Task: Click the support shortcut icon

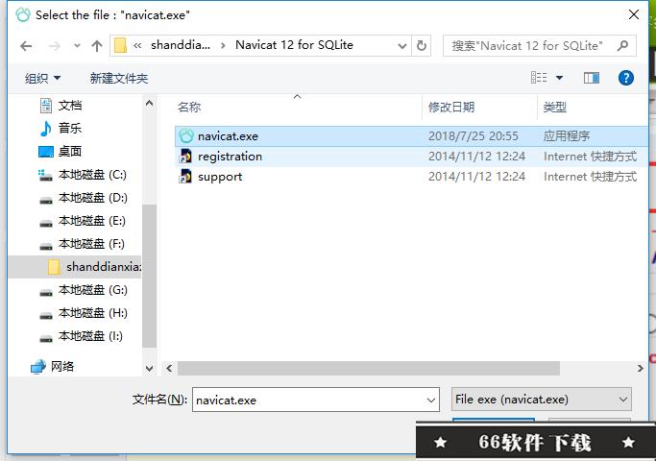Action: click(185, 177)
